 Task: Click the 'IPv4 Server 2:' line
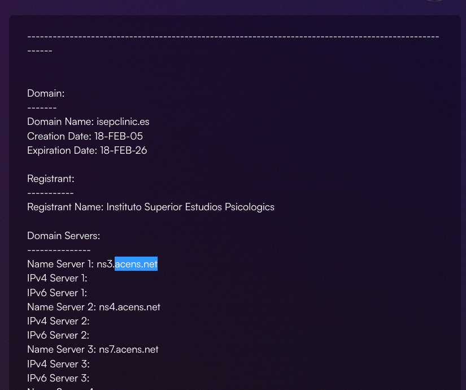(x=58, y=321)
